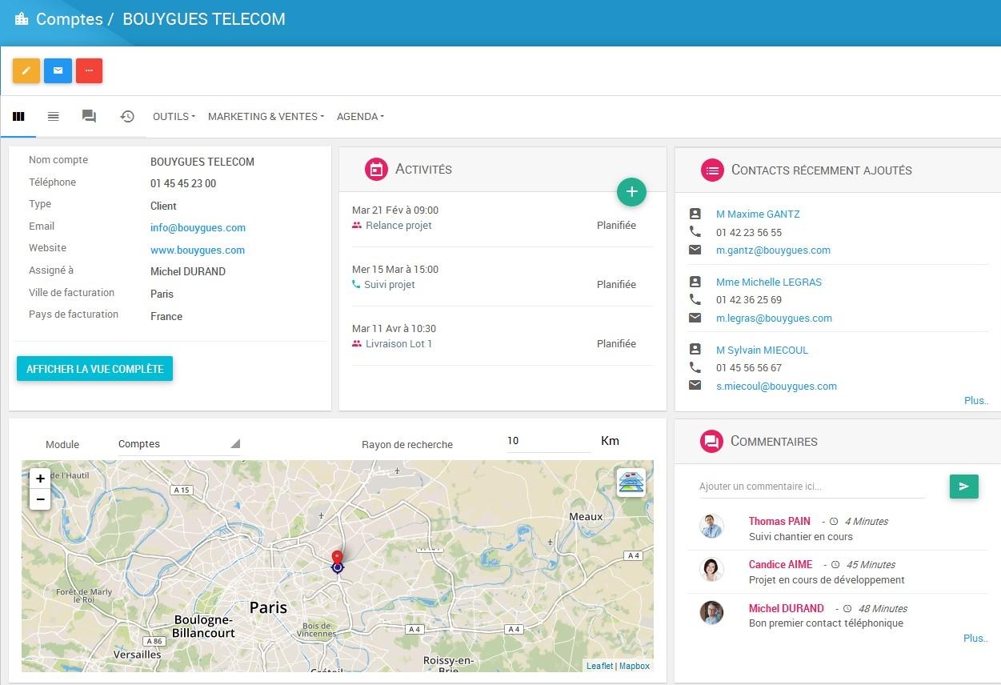Click the Planifiée status for Relance projet

click(616, 226)
